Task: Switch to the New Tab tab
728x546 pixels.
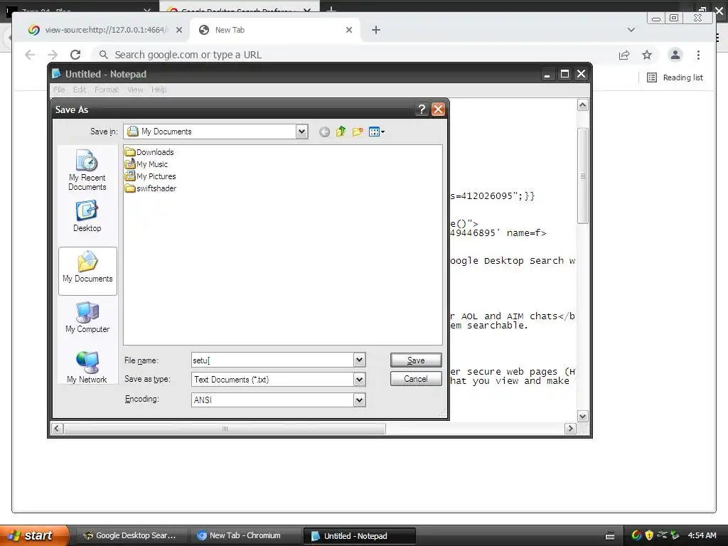Action: click(x=274, y=30)
